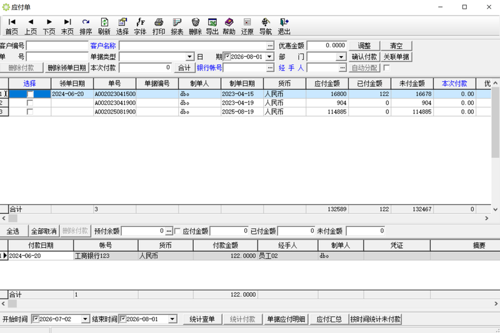Open 报表 report tool
Viewport: 500px width, 333px height.
coord(177,26)
